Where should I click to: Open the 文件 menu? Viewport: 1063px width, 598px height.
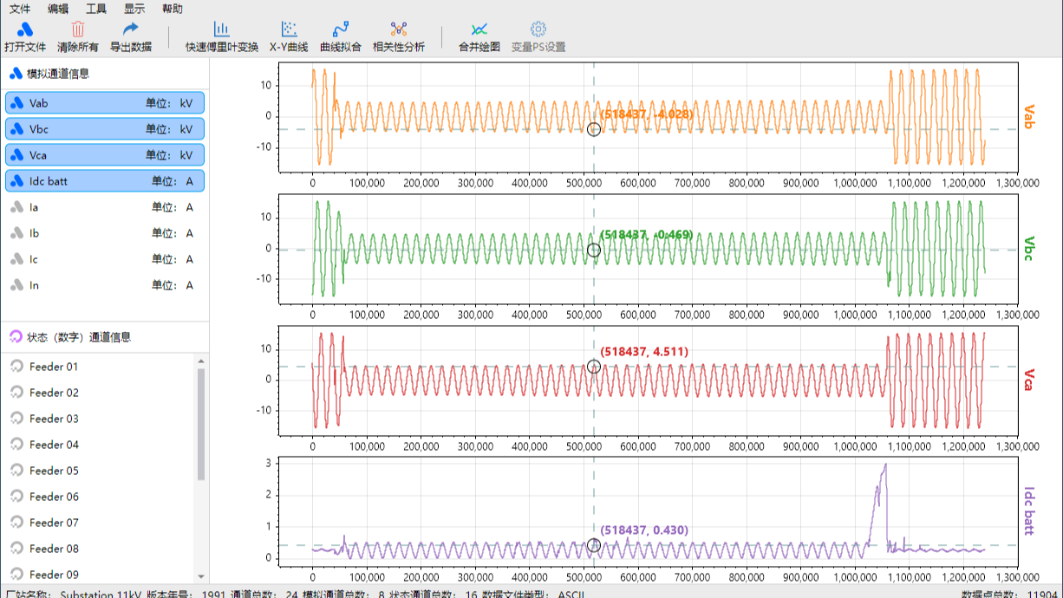click(x=20, y=9)
